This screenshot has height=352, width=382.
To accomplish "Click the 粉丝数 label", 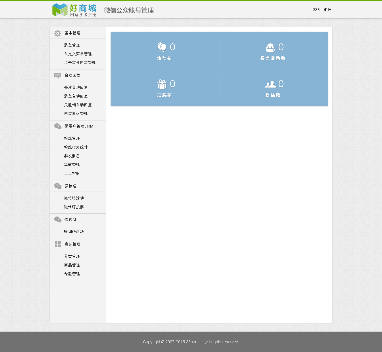I will click(x=273, y=95).
